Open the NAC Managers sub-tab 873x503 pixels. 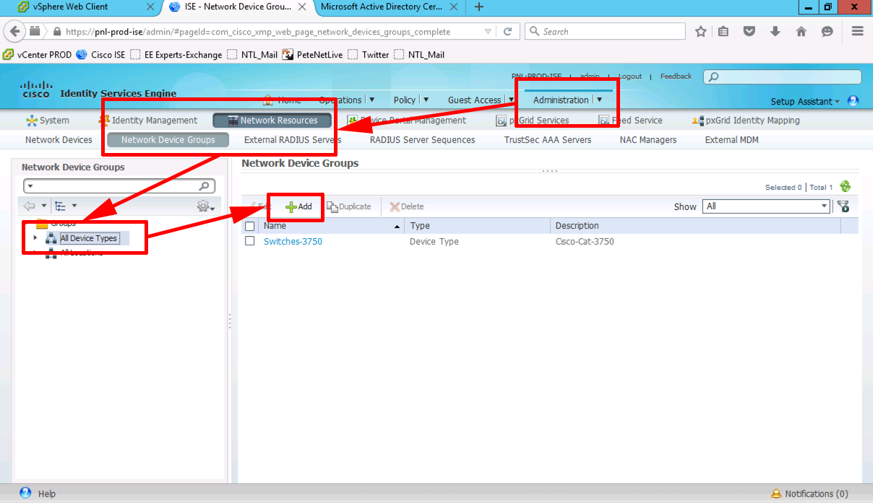(x=648, y=140)
